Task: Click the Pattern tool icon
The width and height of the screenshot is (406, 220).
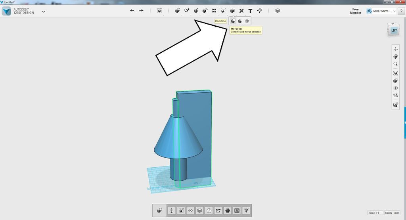Action: (x=214, y=11)
